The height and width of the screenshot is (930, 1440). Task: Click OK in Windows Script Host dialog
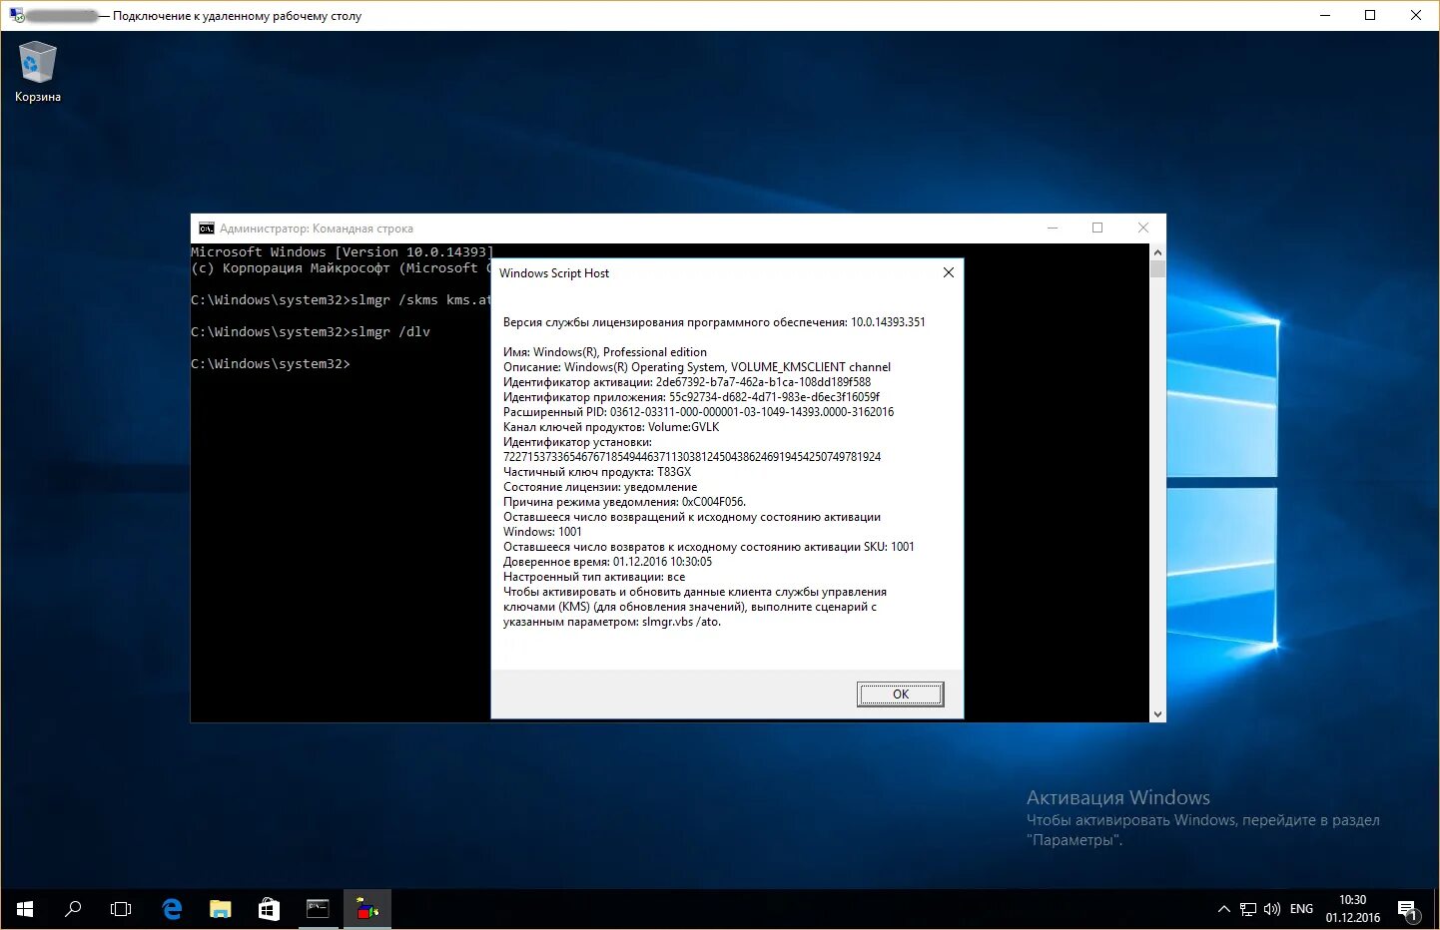click(900, 695)
